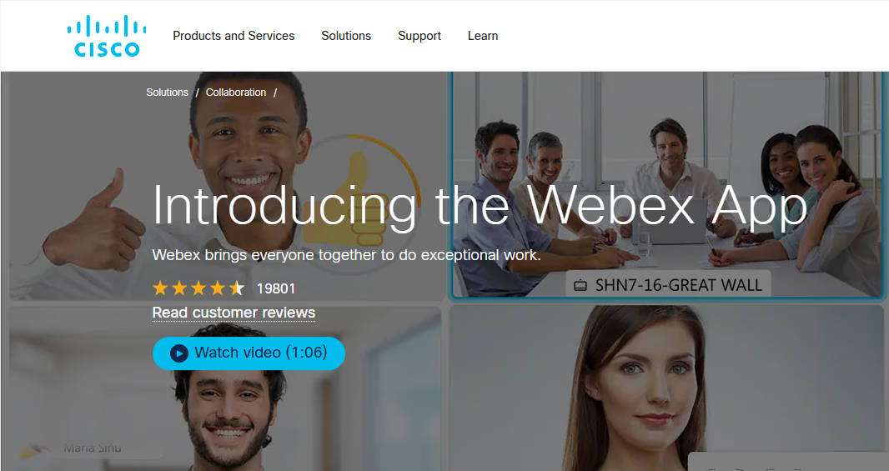The width and height of the screenshot is (889, 471).
Task: Open the Products and Services menu
Action: pos(234,36)
